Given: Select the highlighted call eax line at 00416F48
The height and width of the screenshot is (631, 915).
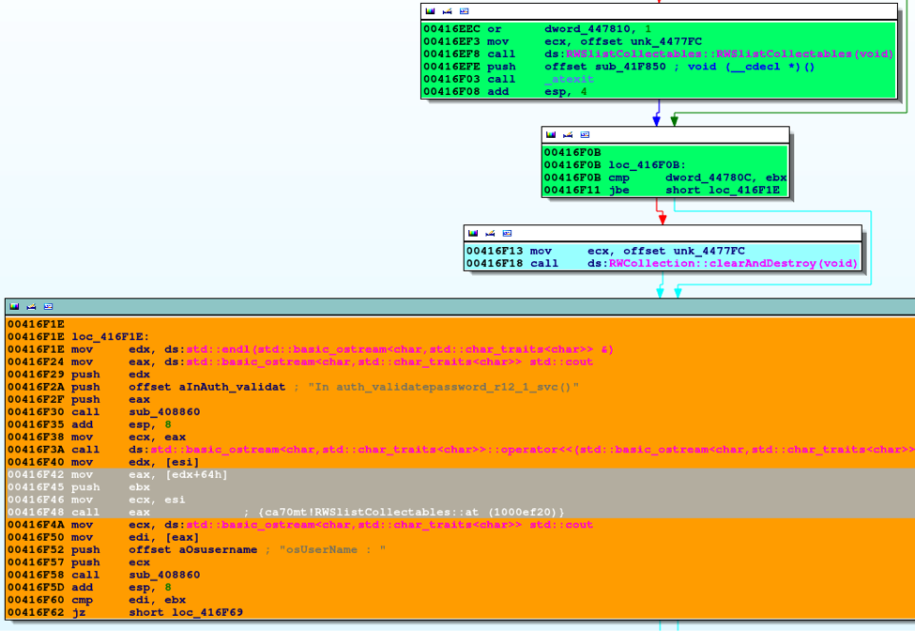Looking at the screenshot, I should (139, 512).
